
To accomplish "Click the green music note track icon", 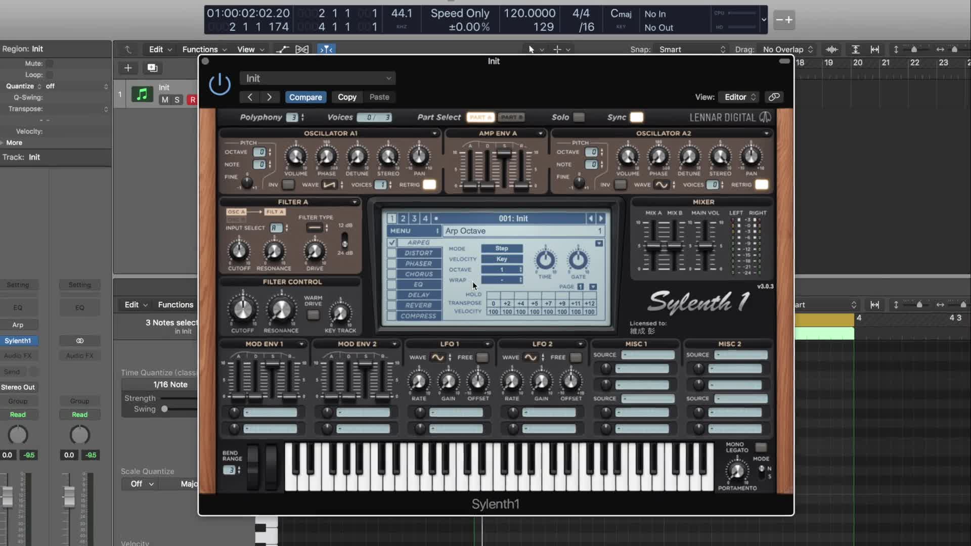I will coord(142,94).
